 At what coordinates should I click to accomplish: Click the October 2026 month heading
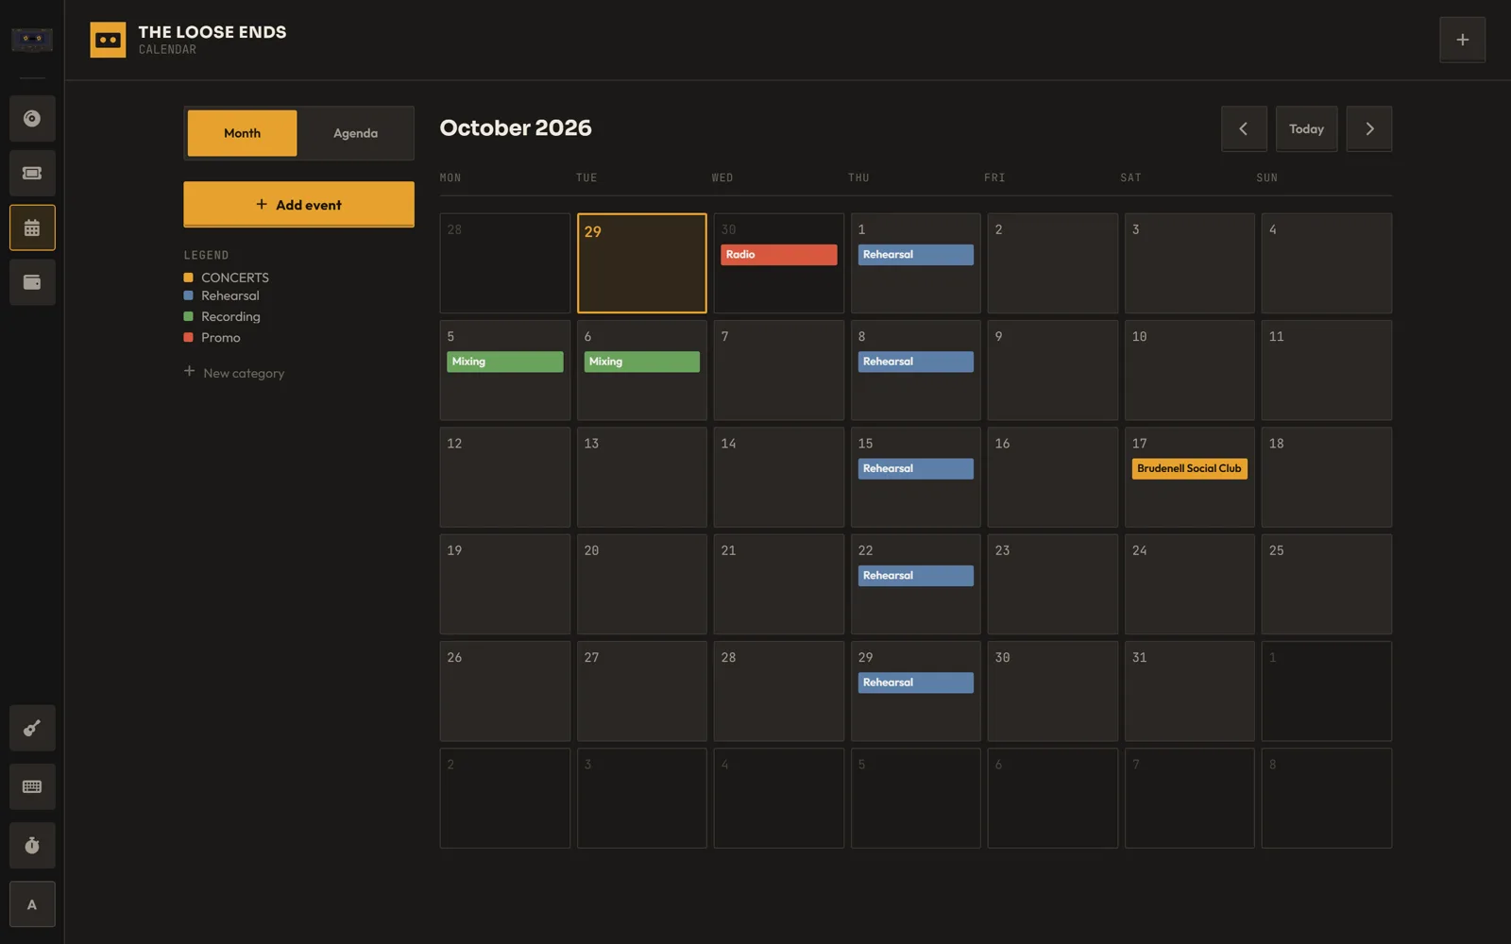516,128
